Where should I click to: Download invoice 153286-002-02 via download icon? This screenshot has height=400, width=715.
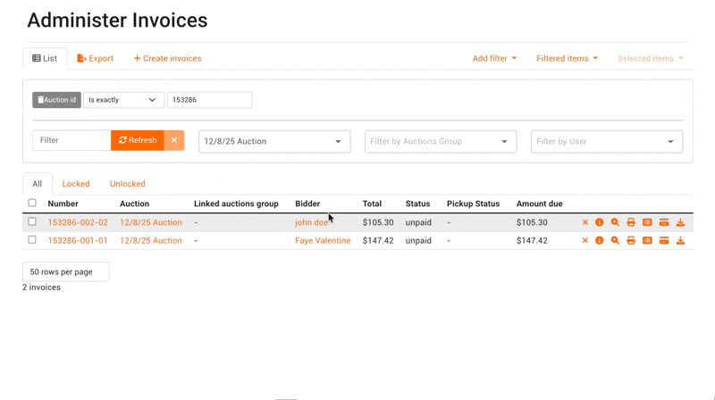(680, 222)
